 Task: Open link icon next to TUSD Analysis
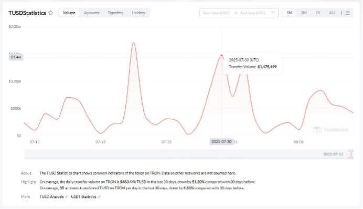click(67, 197)
